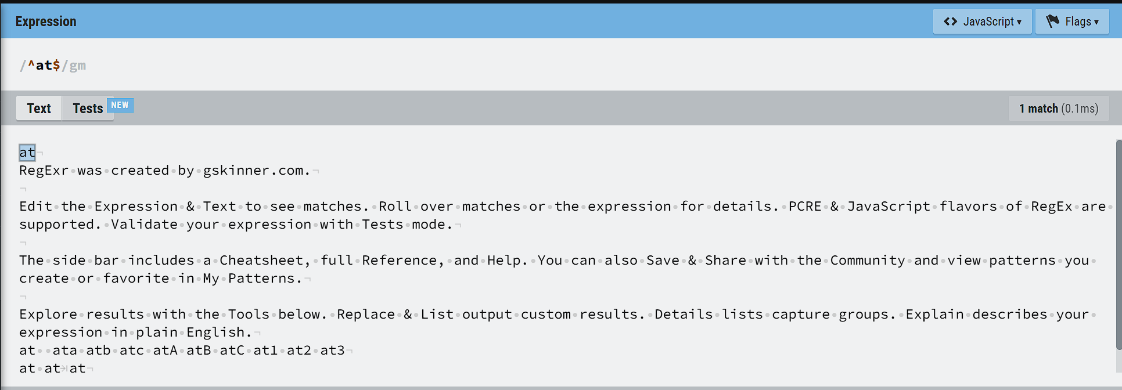Click the Expression panel header label
The image size is (1122, 390).
point(46,21)
